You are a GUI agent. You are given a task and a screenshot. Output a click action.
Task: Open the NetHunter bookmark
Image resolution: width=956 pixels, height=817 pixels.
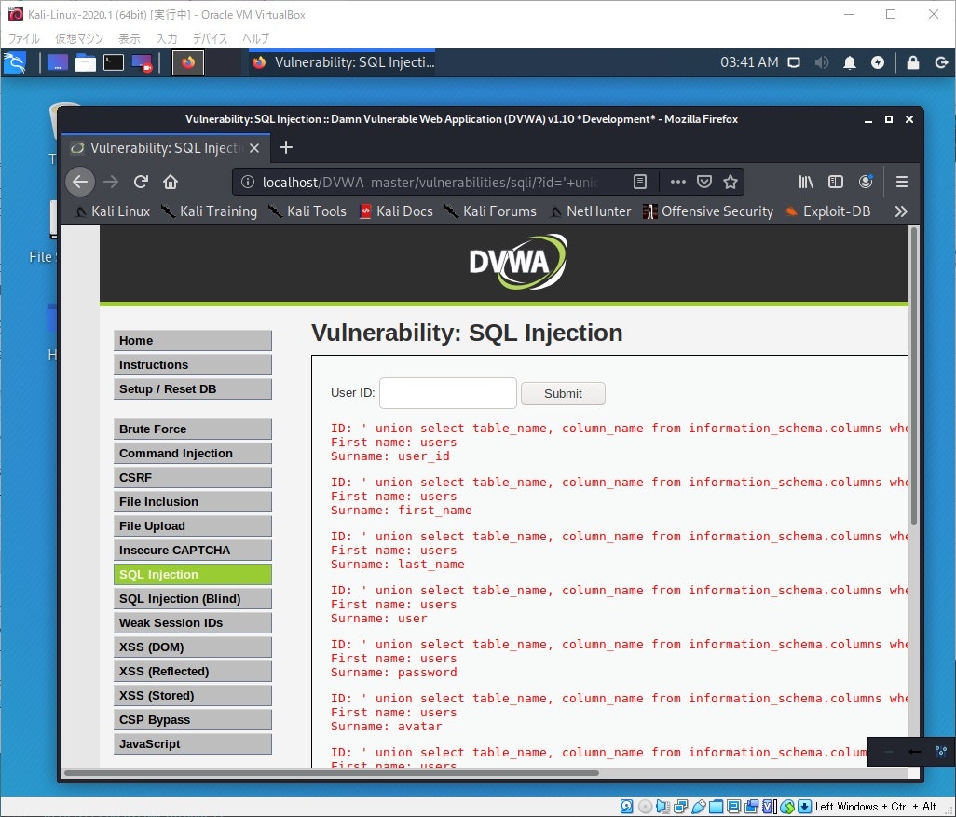(x=590, y=211)
